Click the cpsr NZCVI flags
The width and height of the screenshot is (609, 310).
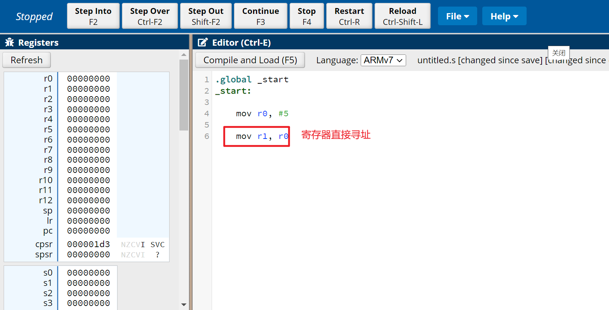pos(133,245)
